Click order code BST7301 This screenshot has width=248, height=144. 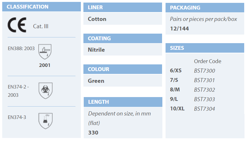204,80
